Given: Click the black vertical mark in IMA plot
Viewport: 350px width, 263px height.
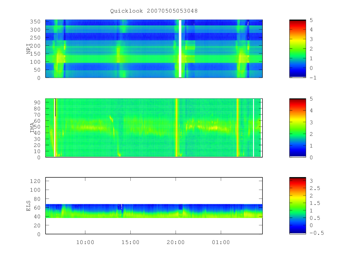Looking at the screenshot, I should [x=55, y=108].
